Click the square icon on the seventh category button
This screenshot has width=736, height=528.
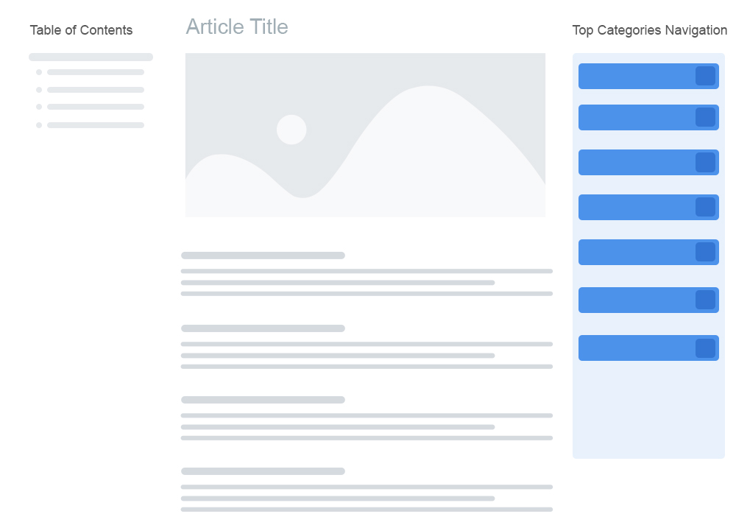pyautogui.click(x=705, y=348)
